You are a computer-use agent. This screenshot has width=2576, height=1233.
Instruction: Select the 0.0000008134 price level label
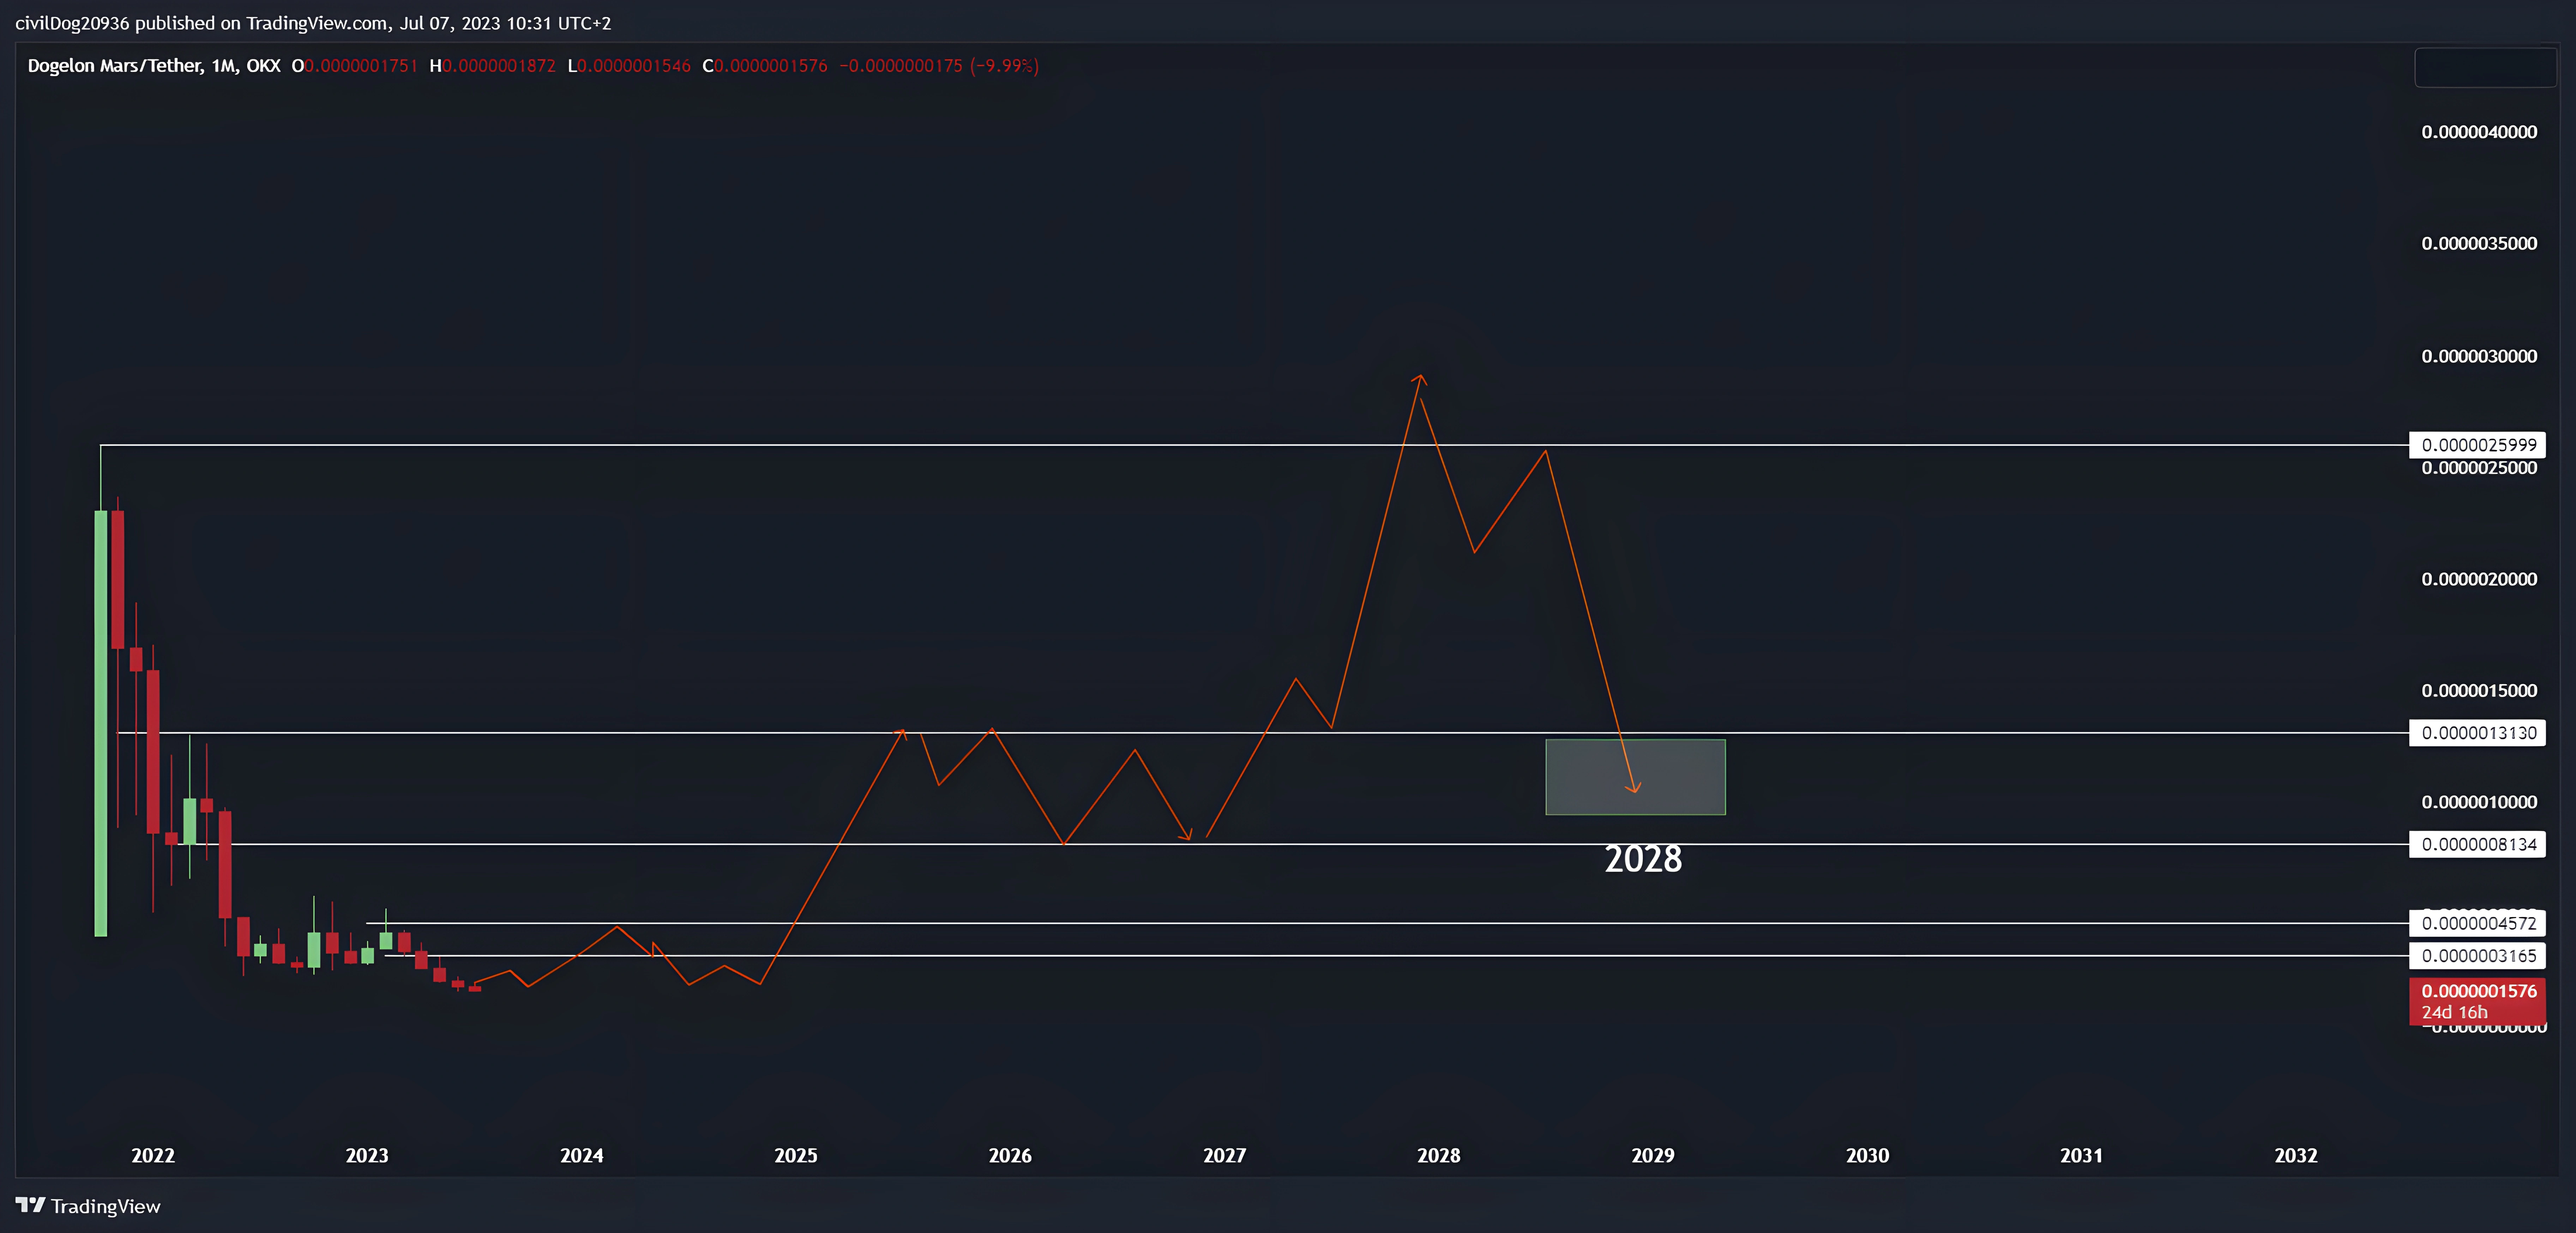tap(2477, 844)
